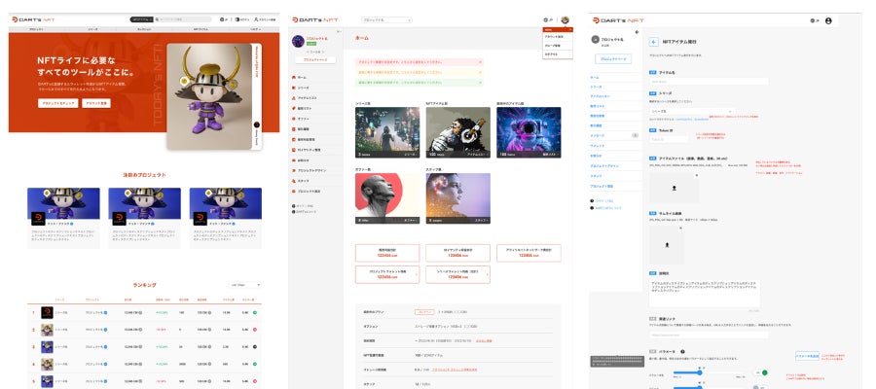Open the シリーズ selection dropdown on issue page
876x389 pixels.
[x=692, y=111]
